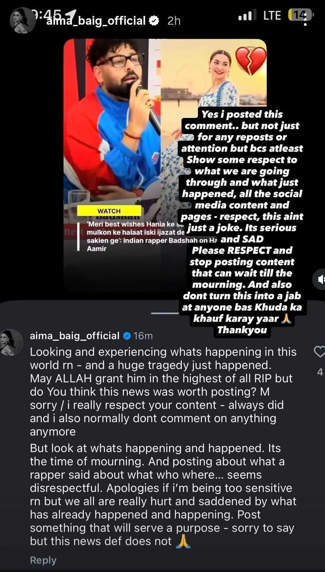Like the comment with the heart icon
The width and height of the screenshot is (325, 572).
click(319, 352)
